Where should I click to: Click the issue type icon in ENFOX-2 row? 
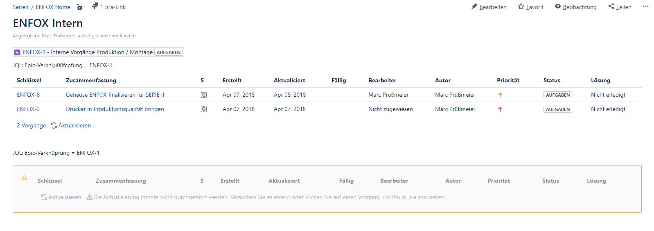204,109
